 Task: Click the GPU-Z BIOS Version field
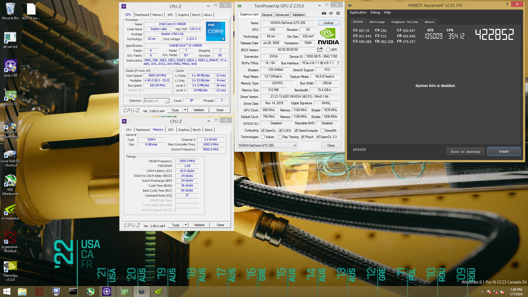point(288,50)
